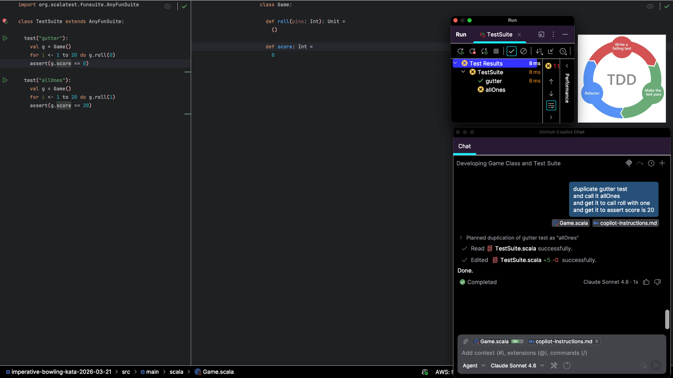Open the edited TestSuite.scala file link
Image resolution: width=673 pixels, height=378 pixels.
pyautogui.click(x=520, y=260)
